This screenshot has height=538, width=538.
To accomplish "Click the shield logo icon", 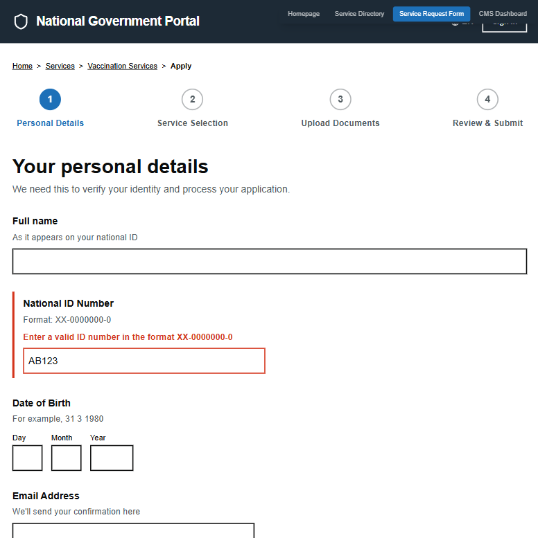I will tap(21, 21).
